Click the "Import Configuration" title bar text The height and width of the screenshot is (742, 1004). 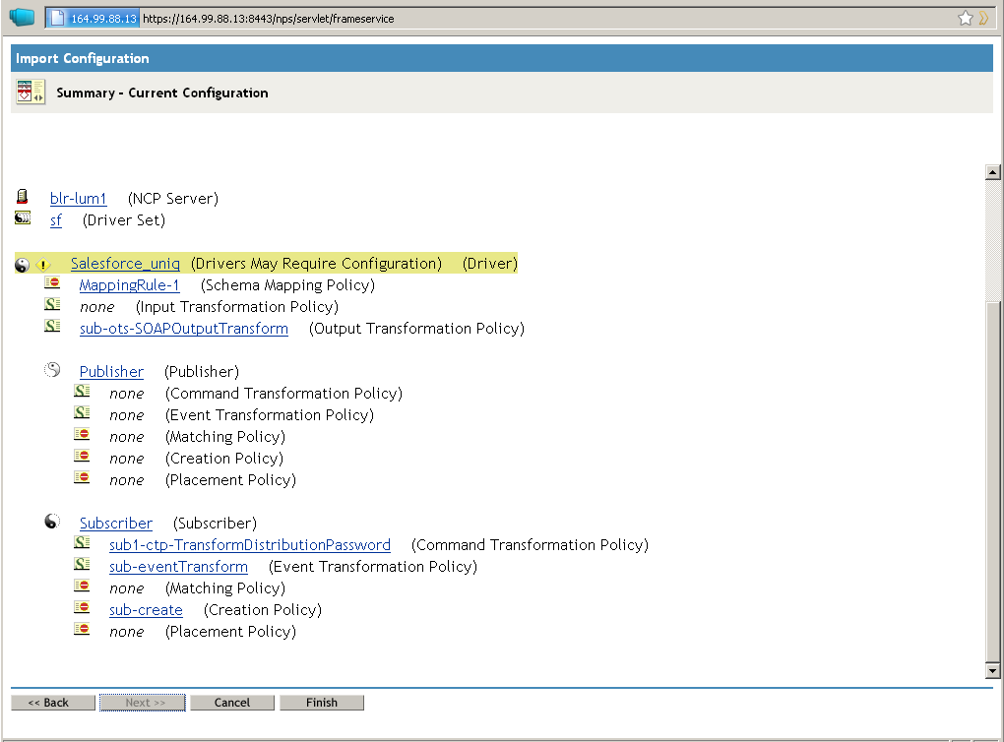[x=83, y=58]
